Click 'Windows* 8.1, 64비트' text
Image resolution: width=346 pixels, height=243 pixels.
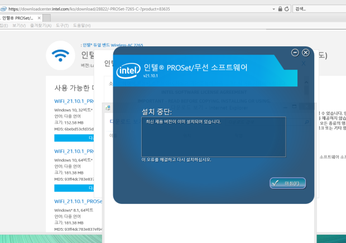click(x=74, y=210)
